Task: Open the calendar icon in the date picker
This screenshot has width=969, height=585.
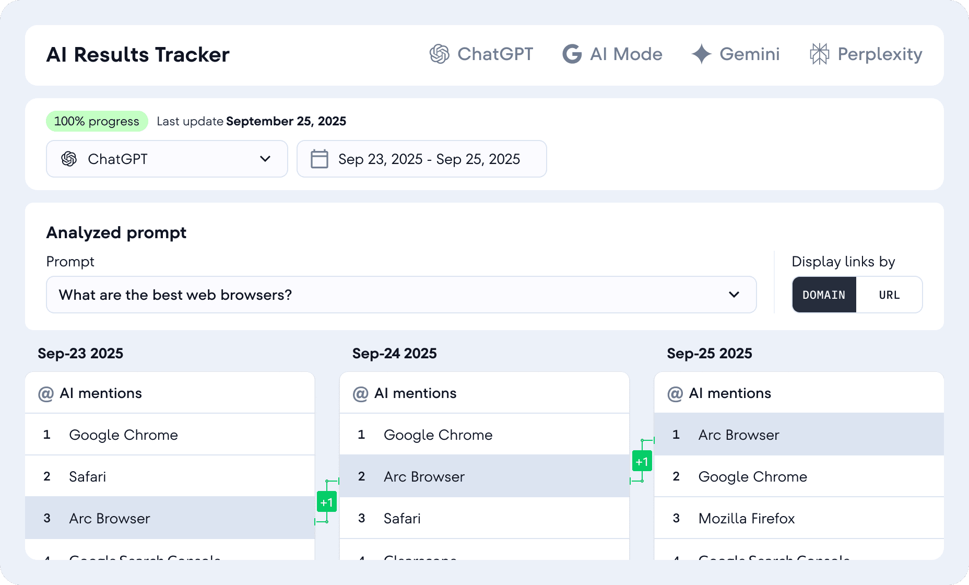Action: click(320, 159)
